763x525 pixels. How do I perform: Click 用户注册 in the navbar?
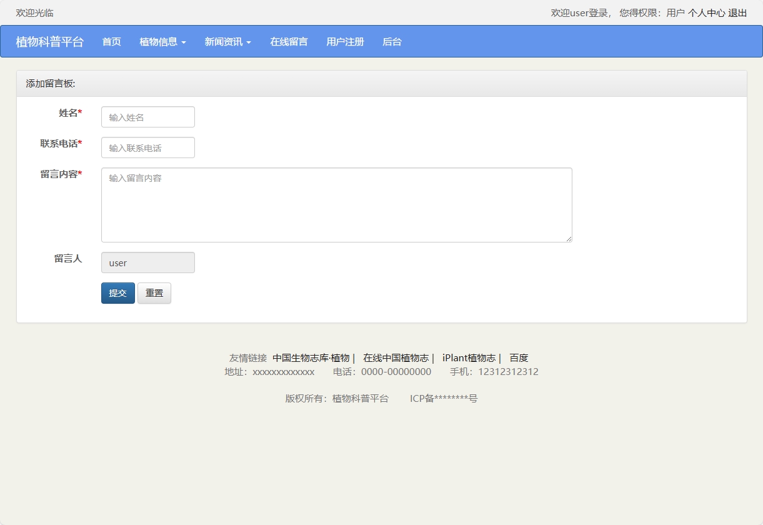[345, 42]
